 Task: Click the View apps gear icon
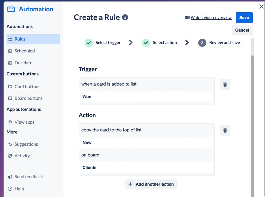point(10,122)
